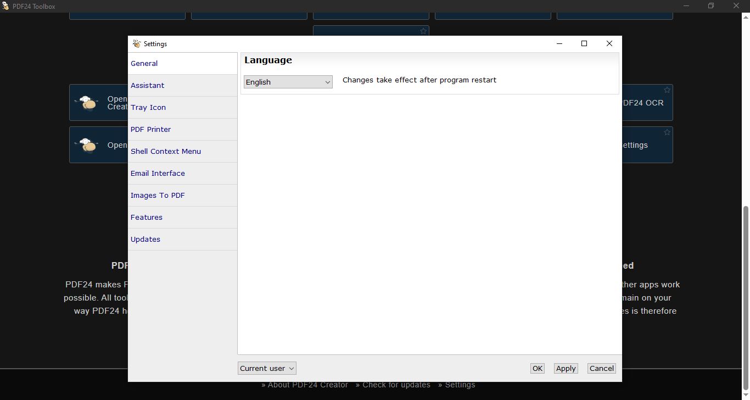The height and width of the screenshot is (400, 750).
Task: Close the Settings dialog window
Action: pyautogui.click(x=609, y=43)
